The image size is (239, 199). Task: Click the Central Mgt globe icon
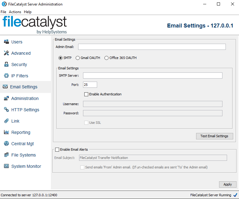point(6,143)
